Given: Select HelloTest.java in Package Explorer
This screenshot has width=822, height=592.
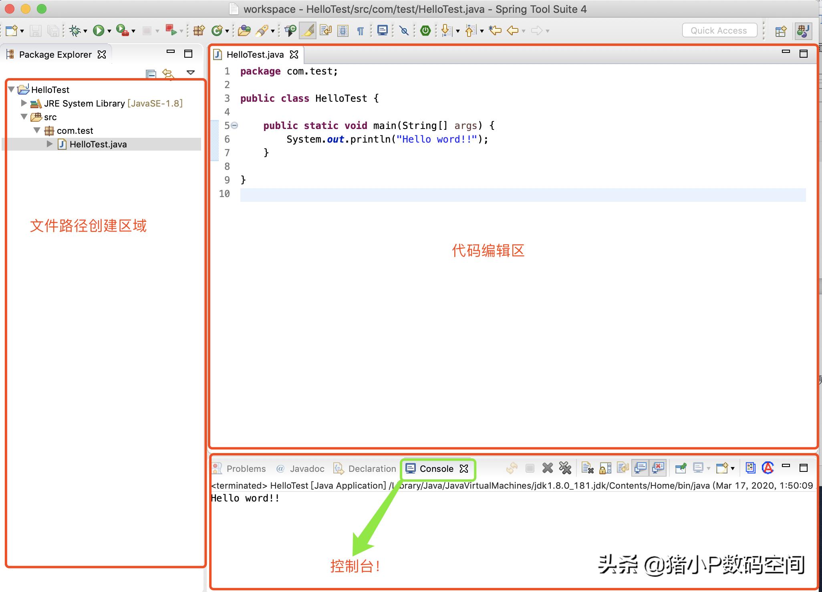Looking at the screenshot, I should tap(98, 144).
